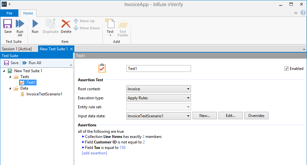The width and height of the screenshot is (307, 165).
Task: Click the add assertion link
Action: 94,153
